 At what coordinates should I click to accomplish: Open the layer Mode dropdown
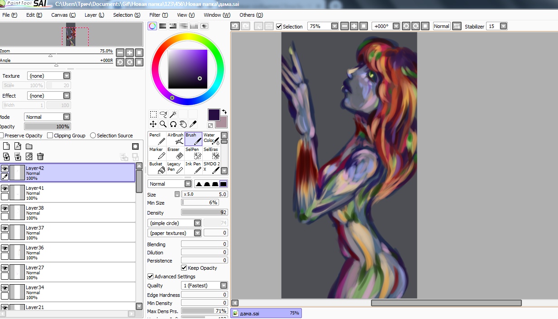[x=48, y=117]
